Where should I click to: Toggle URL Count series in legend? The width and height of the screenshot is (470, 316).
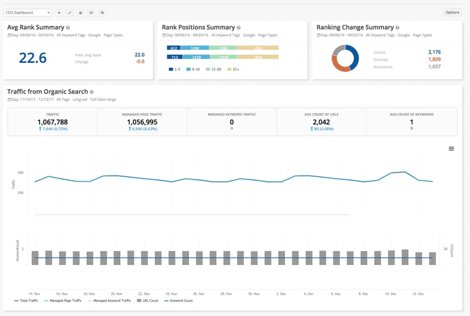tap(147, 300)
